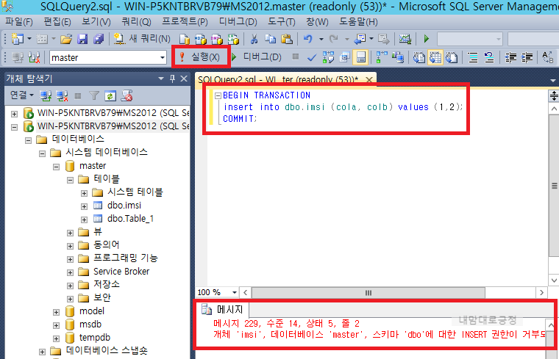Collapse the master database node

(57, 167)
